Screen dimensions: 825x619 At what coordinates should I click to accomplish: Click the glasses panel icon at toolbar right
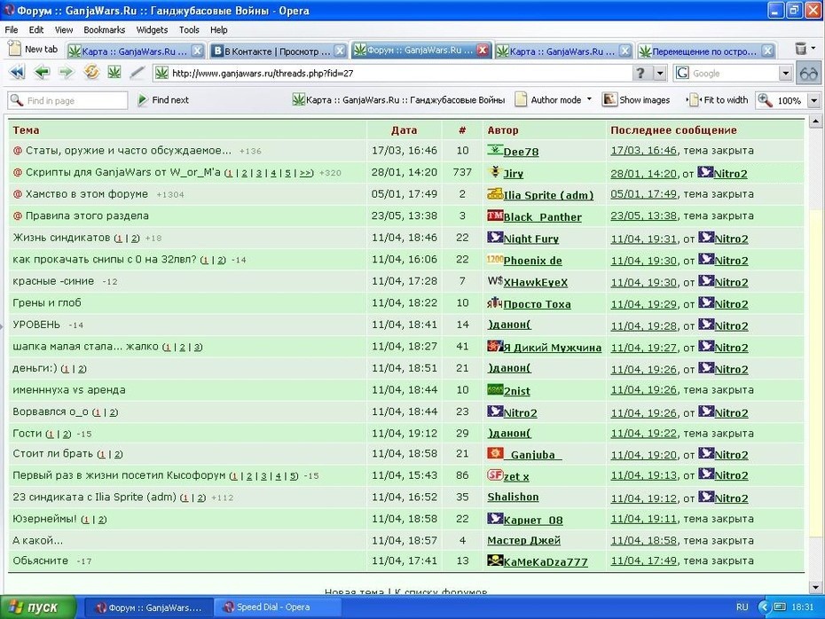(x=809, y=73)
